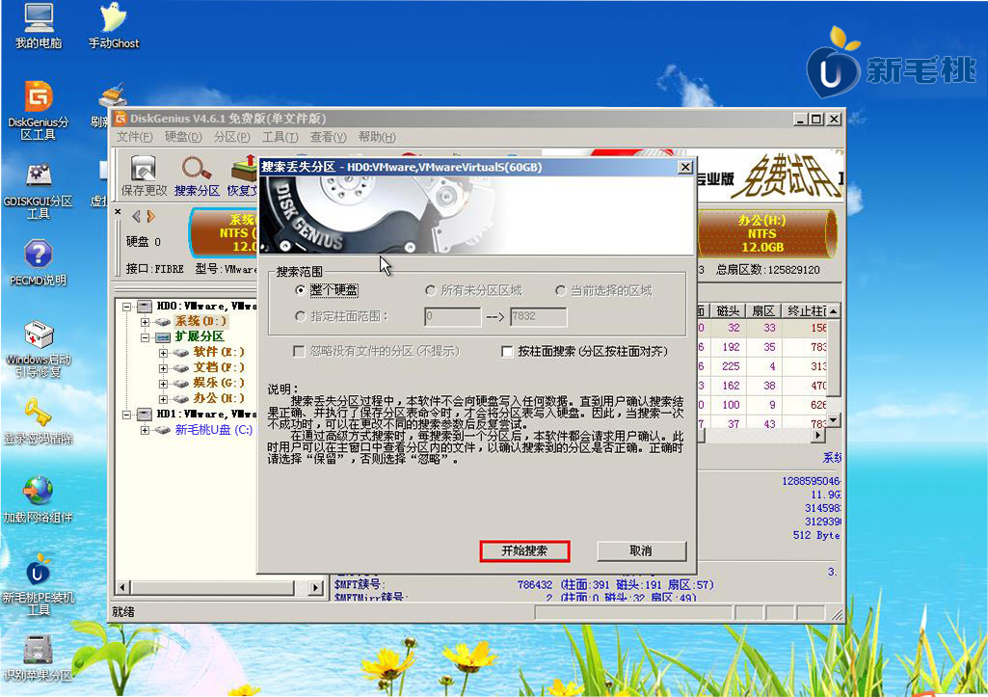Click the 保存更改 toolbar icon in DiskGenius
The width and height of the screenshot is (988, 697).
[144, 175]
